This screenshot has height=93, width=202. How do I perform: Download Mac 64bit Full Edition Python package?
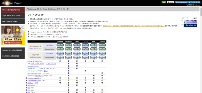point(102,53)
